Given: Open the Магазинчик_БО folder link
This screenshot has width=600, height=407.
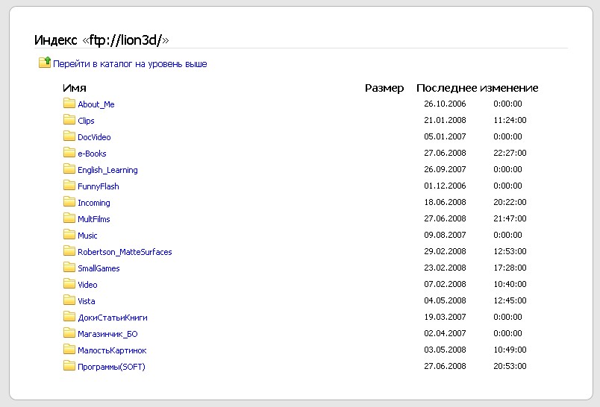Looking at the screenshot, I should pyautogui.click(x=107, y=334).
